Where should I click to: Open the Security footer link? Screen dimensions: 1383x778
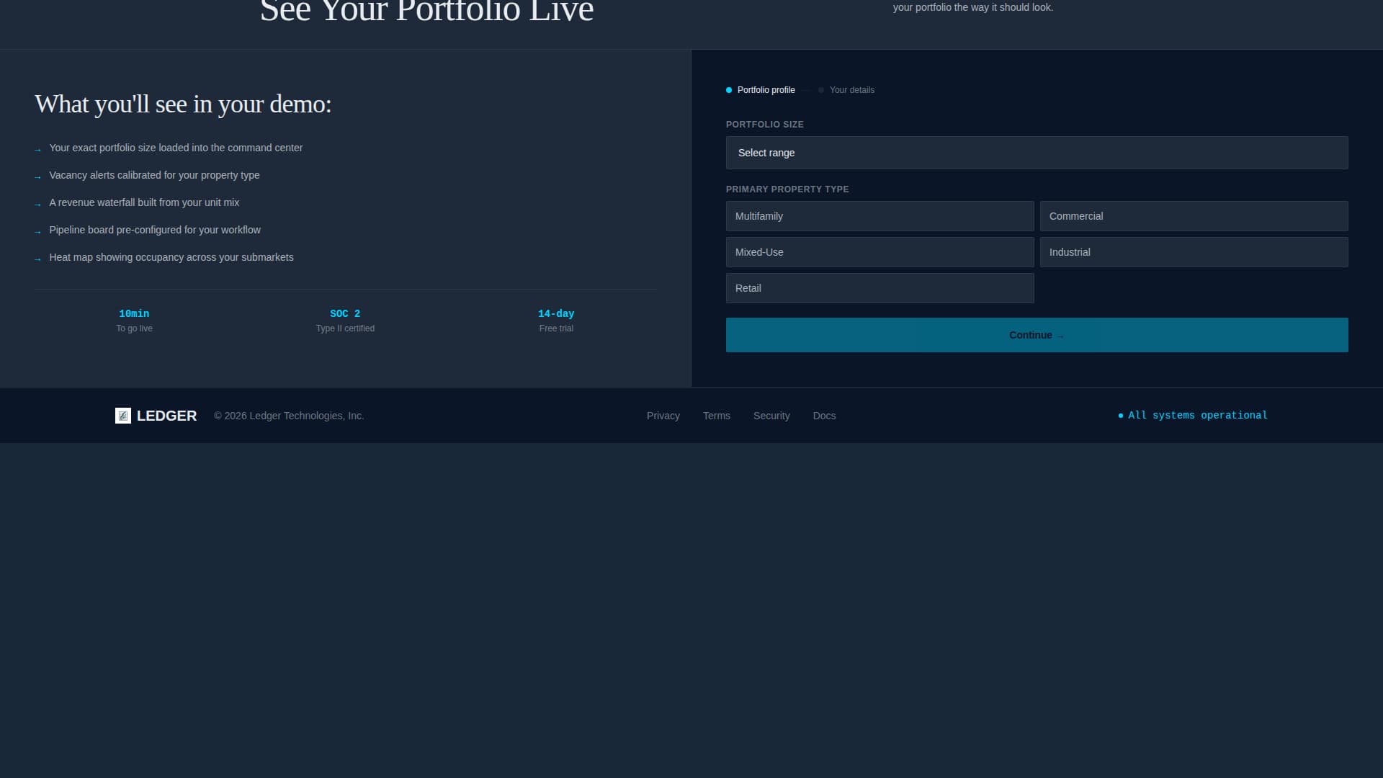coord(771,416)
